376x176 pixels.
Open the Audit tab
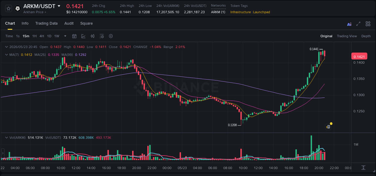[x=69, y=23]
